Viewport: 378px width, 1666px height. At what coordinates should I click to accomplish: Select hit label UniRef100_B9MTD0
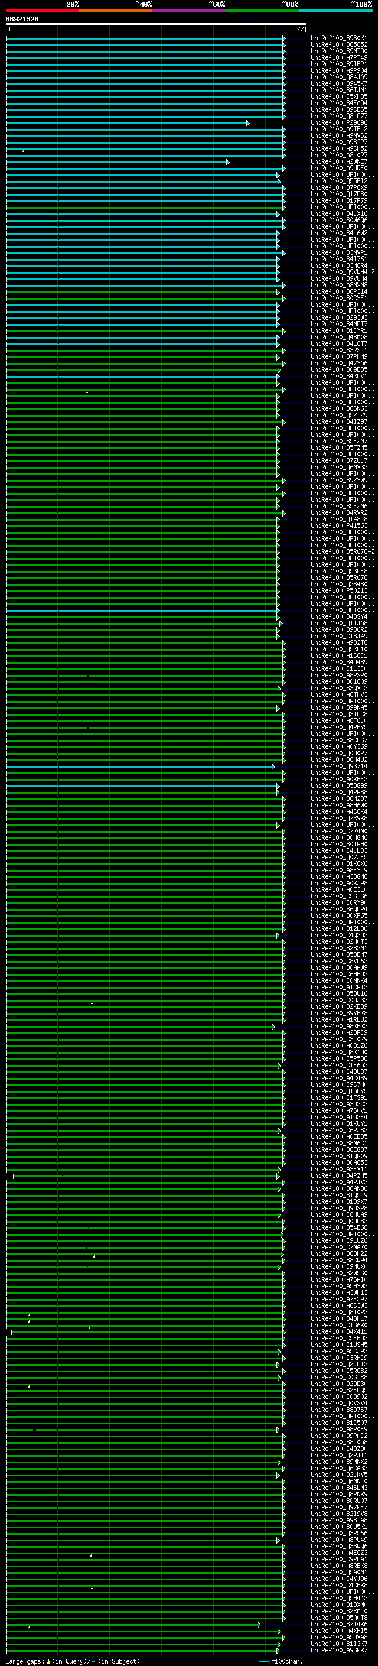click(339, 51)
